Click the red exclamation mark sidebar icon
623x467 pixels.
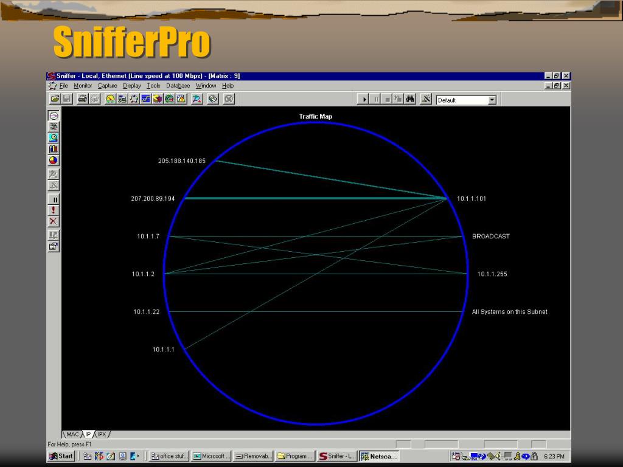[x=54, y=210]
